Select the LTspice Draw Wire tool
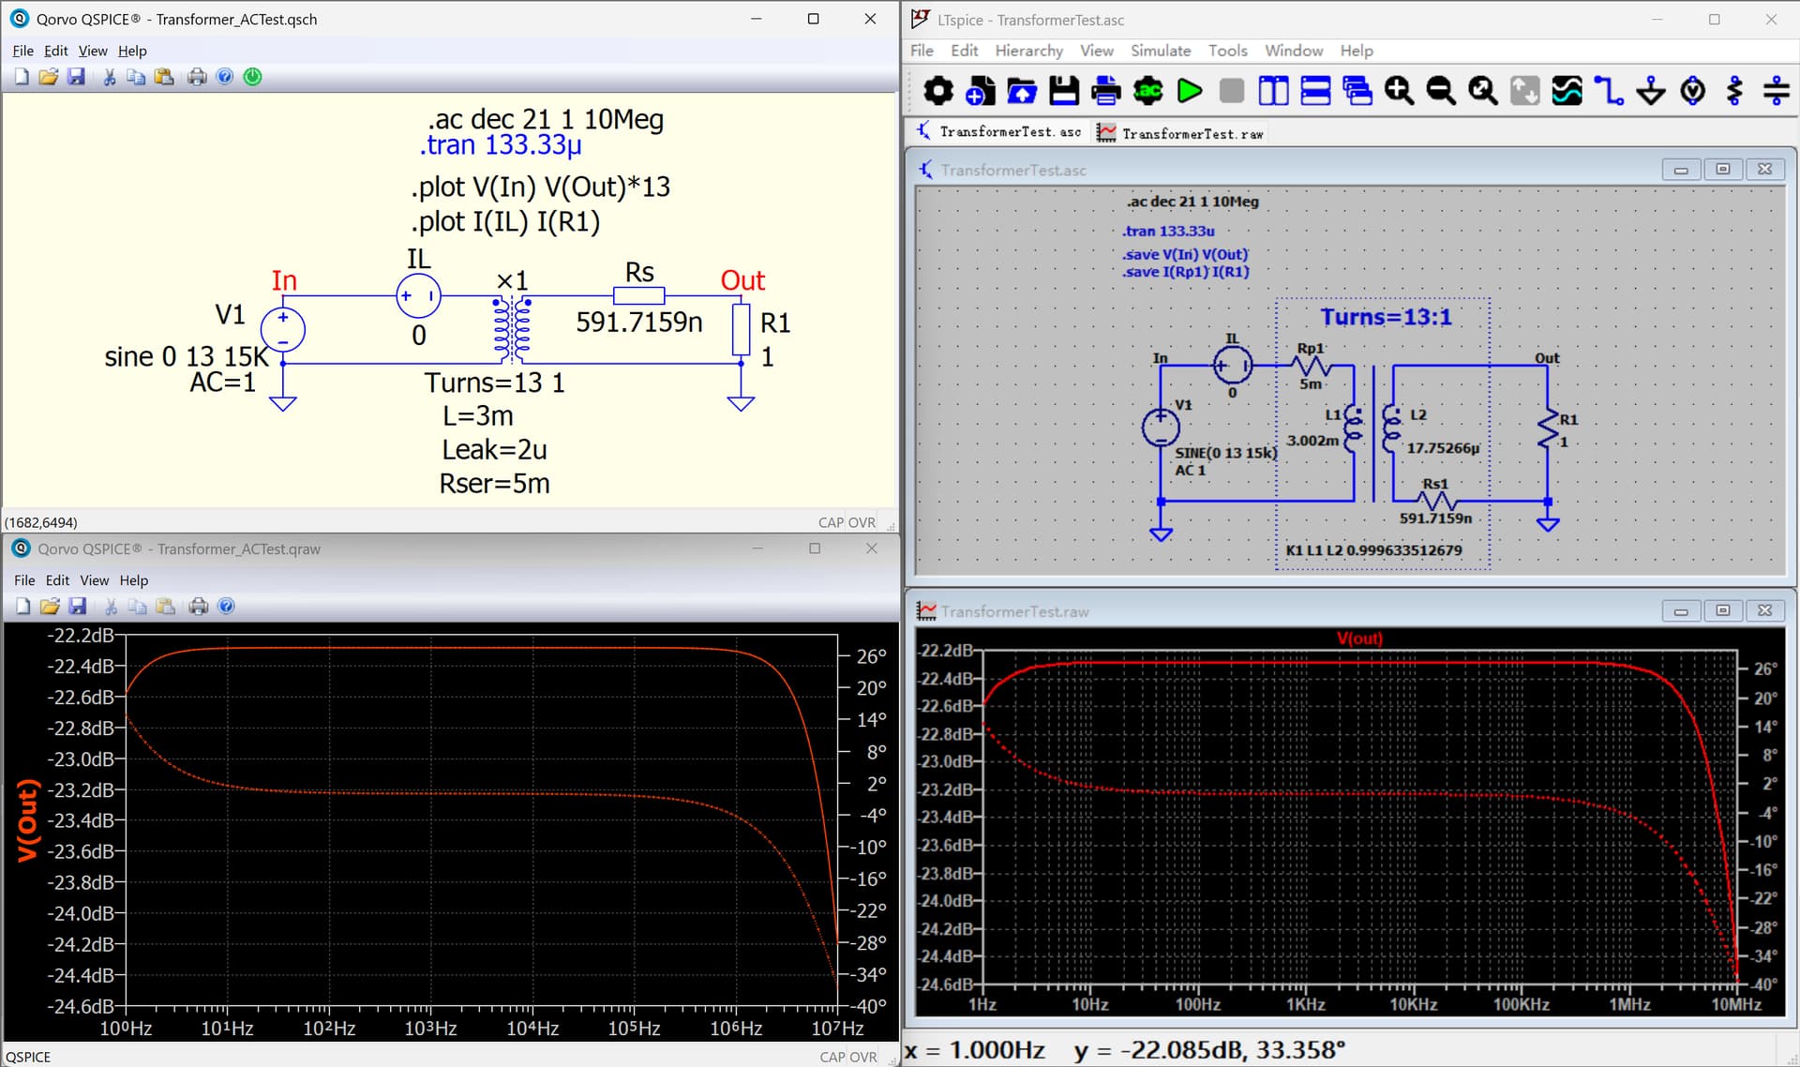Screen dimensions: 1800x1067 coord(1609,91)
